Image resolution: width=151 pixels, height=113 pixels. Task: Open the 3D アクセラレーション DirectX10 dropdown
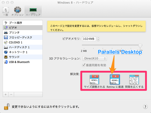95,59
